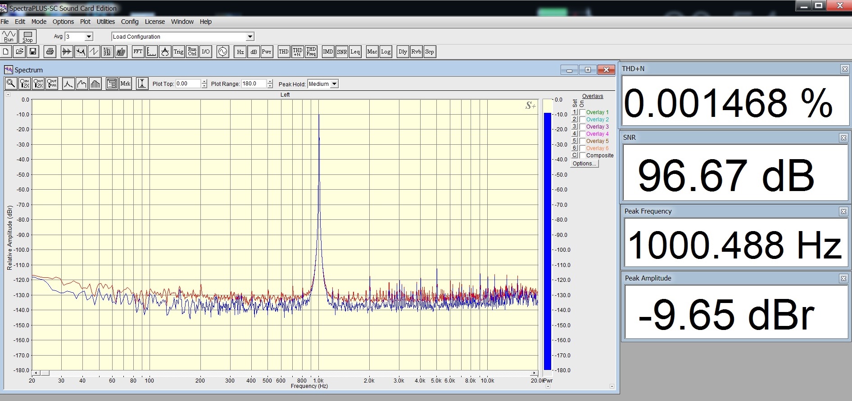Check the Overlay 3 checkbox

click(x=582, y=127)
